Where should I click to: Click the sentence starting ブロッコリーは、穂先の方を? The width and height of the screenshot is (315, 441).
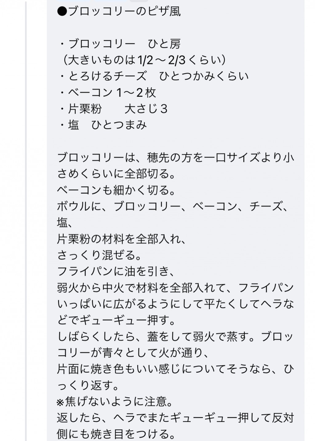coord(176,158)
